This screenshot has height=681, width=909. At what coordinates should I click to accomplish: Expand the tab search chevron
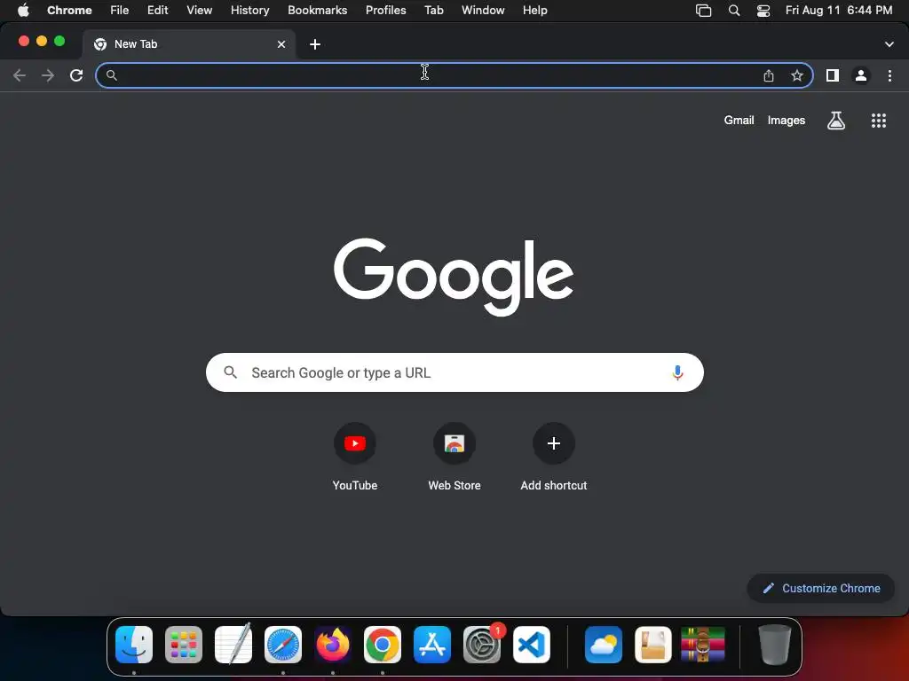tap(889, 44)
